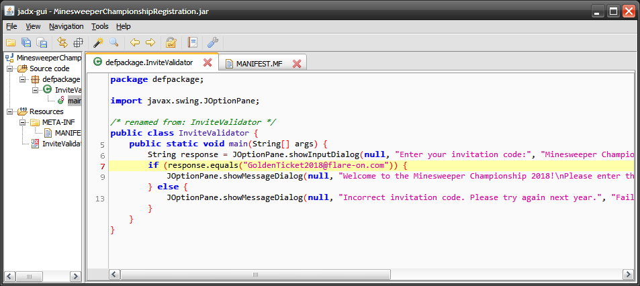The width and height of the screenshot is (640, 286).
Task: Click the code scrollbar left arrow
Action: tap(114, 274)
